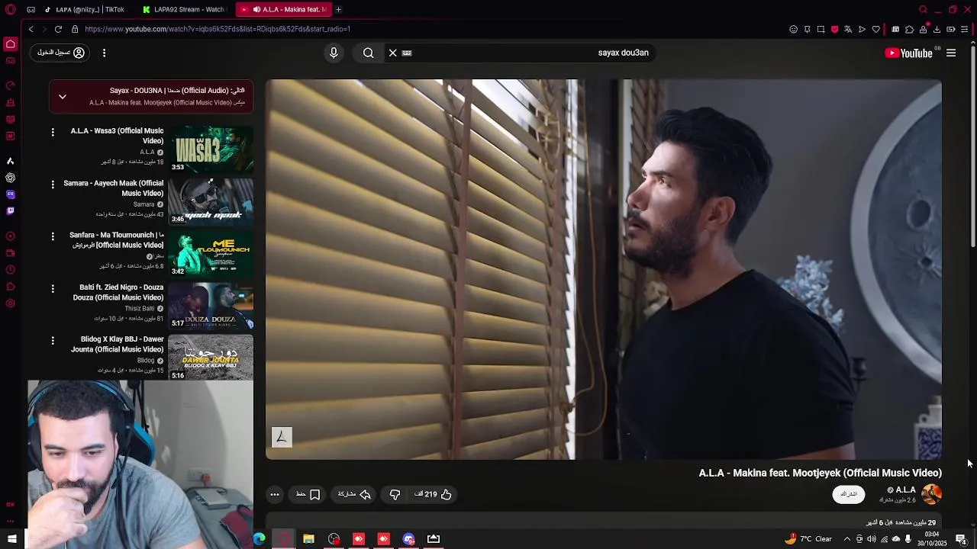Click the home icon in the Opera sidebar
The width and height of the screenshot is (977, 549).
tap(11, 44)
